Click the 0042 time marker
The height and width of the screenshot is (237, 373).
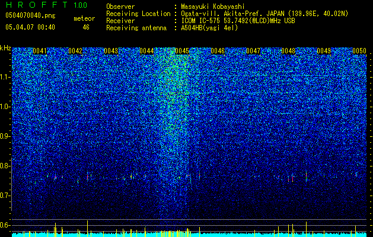(x=75, y=51)
